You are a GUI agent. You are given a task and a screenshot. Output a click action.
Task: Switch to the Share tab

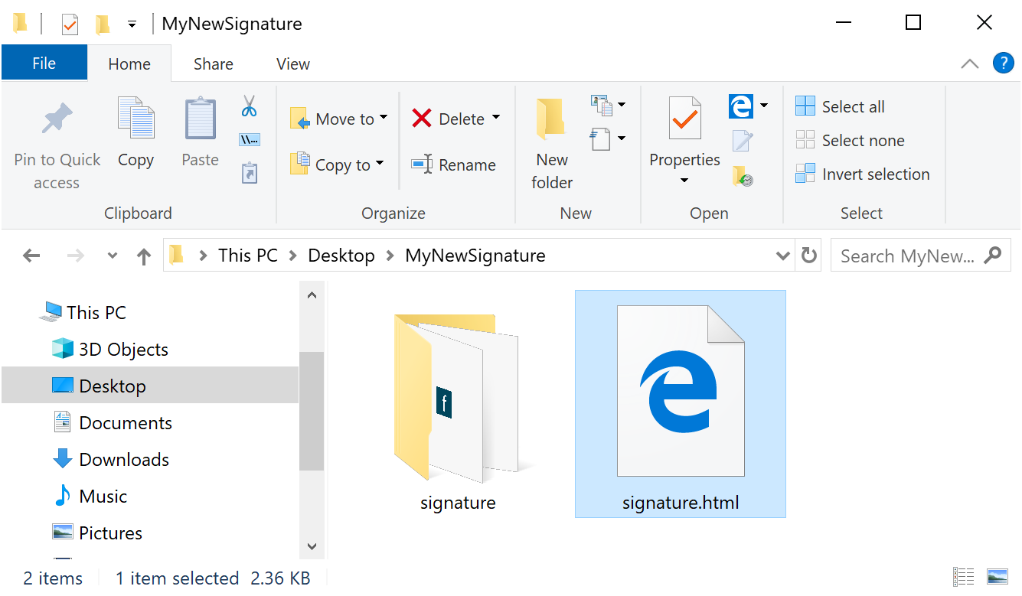coord(213,64)
